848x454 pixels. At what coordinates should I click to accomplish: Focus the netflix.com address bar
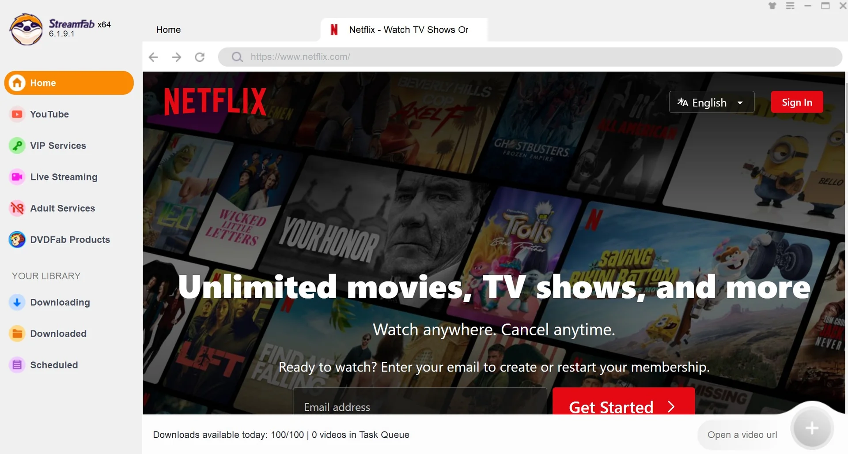530,57
